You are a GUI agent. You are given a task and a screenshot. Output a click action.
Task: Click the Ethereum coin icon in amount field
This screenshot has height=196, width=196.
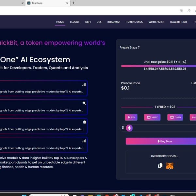coord(129,128)
